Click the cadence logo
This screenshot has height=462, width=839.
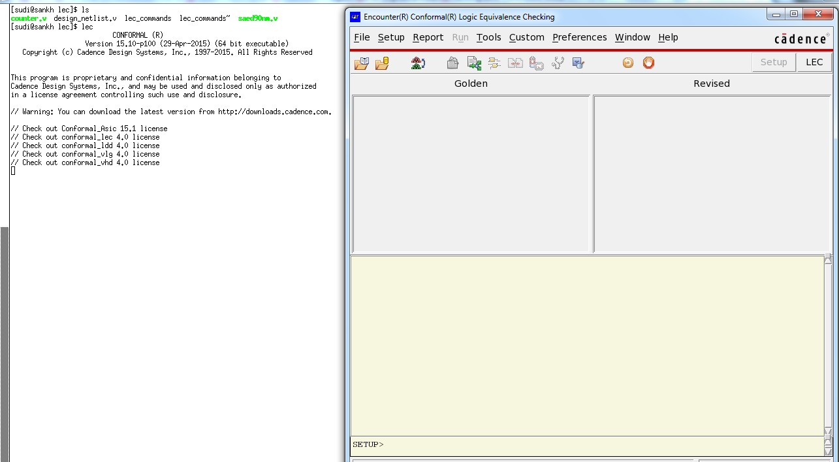tap(801, 38)
